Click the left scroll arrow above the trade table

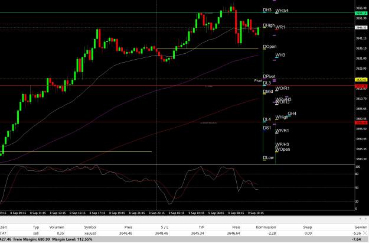click(x=360, y=219)
